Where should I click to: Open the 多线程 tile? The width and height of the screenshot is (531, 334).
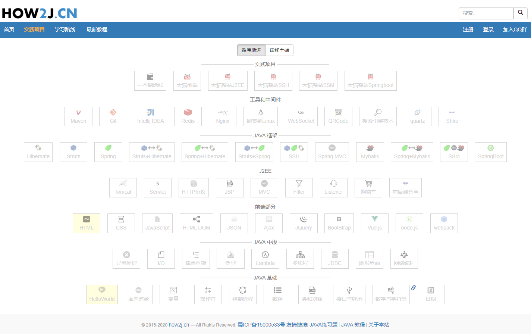300,259
